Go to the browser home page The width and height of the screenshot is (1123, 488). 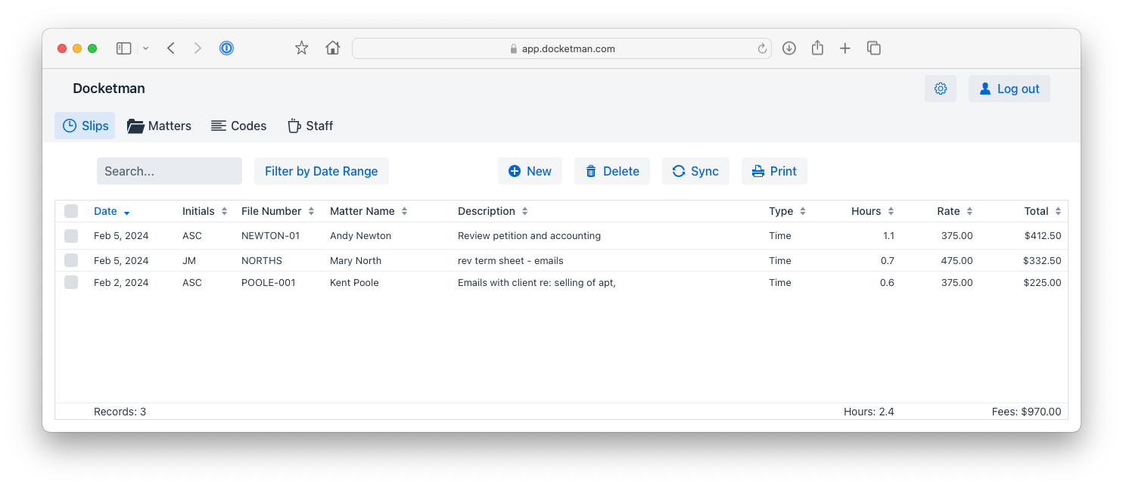332,48
